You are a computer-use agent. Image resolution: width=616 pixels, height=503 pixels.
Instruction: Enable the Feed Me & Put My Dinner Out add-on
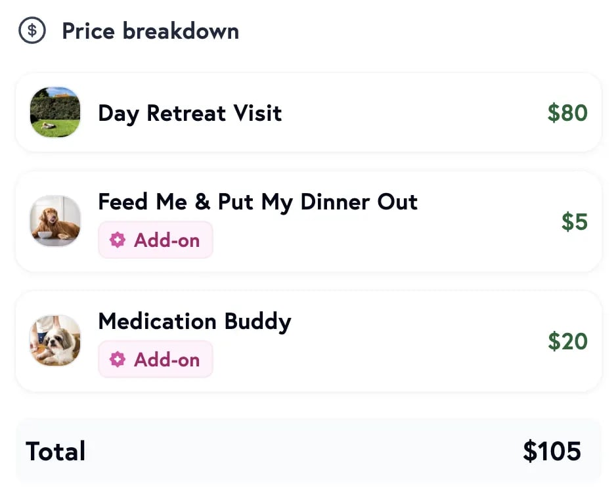(x=155, y=240)
